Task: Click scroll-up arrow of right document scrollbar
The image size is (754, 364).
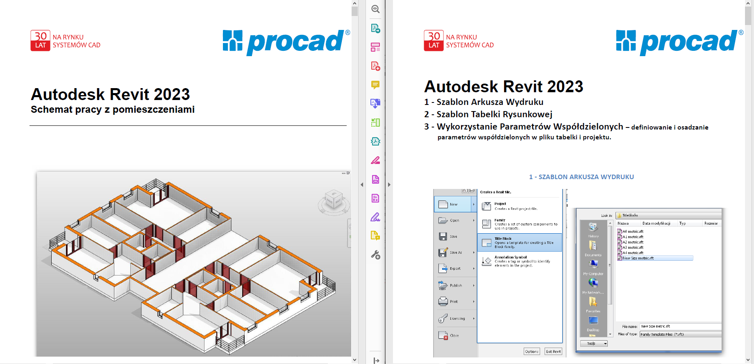Action: pyautogui.click(x=748, y=3)
